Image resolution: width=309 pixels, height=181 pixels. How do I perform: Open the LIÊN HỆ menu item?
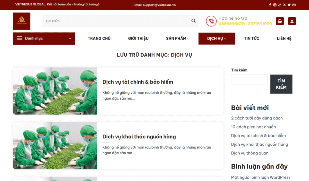[284, 38]
